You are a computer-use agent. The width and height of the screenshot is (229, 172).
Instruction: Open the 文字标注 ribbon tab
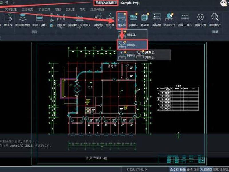11,9
